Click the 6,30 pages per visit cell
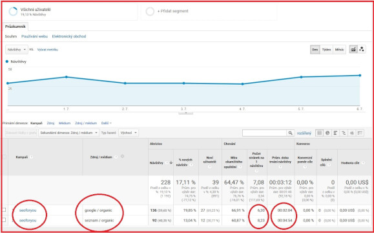374x233 pixels. (x=261, y=210)
